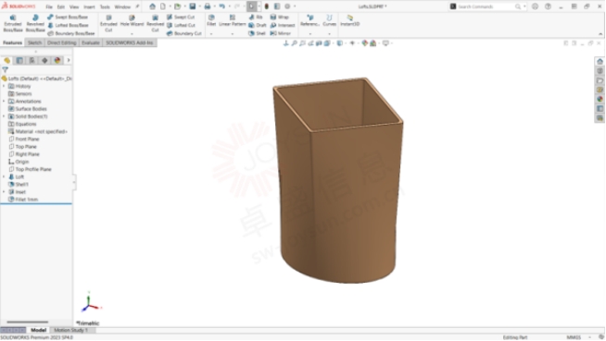Image resolution: width=606 pixels, height=341 pixels.
Task: Expand the Loft feature in tree
Action: 4,177
